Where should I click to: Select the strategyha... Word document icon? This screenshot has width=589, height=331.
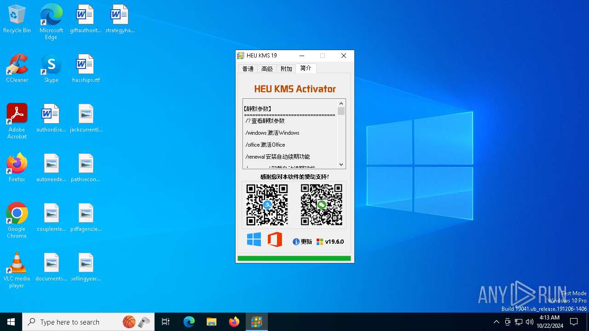coord(120,19)
